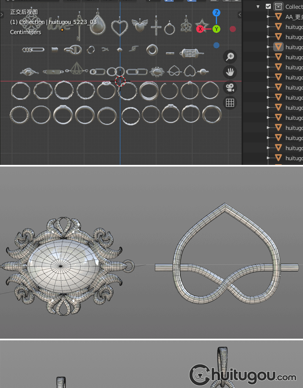Image resolution: width=303 pixels, height=388 pixels.
Task: Uncheck the Collection visibility checkbox
Action: (x=268, y=6)
